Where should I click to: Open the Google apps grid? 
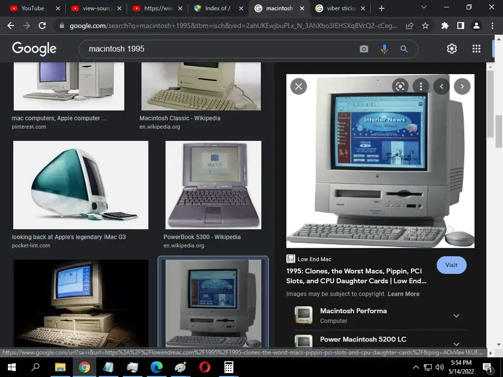pyautogui.click(x=476, y=49)
